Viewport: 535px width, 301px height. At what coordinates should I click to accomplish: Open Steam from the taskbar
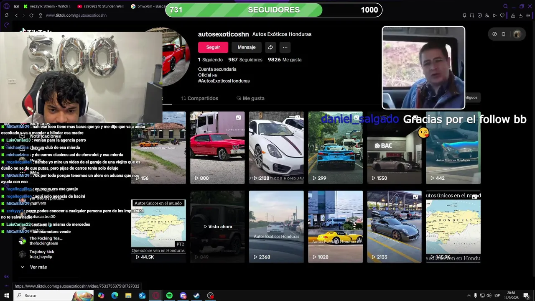[x=196, y=296]
